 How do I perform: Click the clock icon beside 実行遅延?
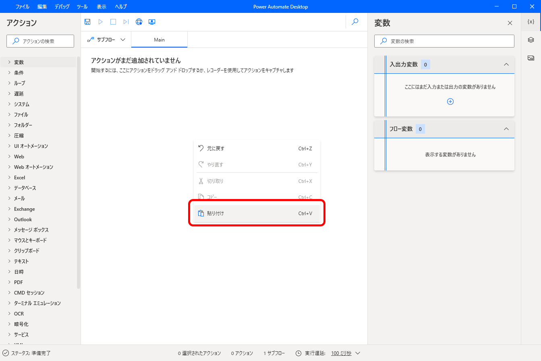point(298,353)
